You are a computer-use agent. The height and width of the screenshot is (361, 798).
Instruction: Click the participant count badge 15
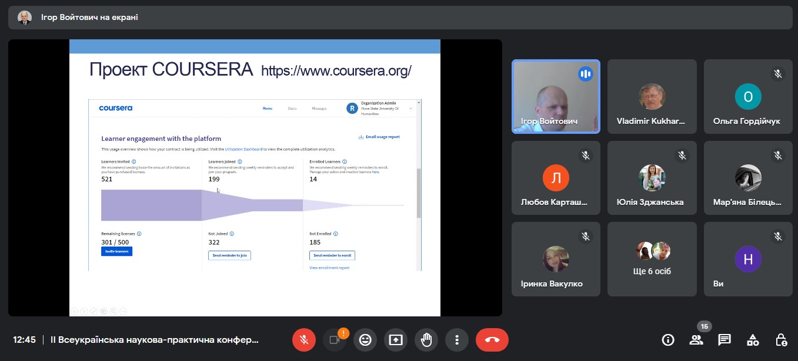pos(704,326)
